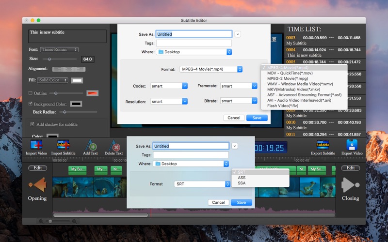
Task: Click the Opening arrow icon
Action: [x=38, y=185]
